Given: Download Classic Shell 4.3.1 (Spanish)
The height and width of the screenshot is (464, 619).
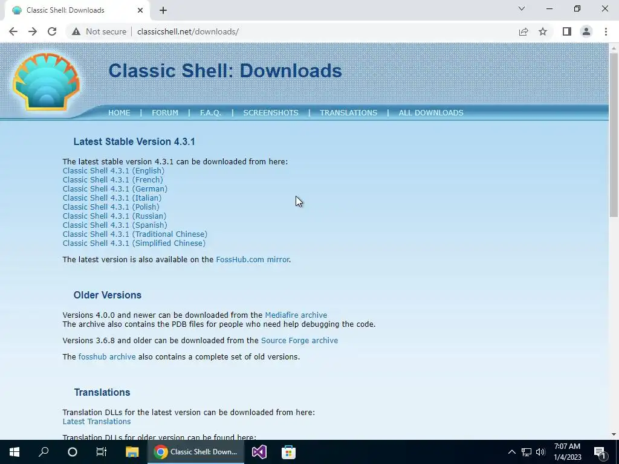Looking at the screenshot, I should [114, 225].
